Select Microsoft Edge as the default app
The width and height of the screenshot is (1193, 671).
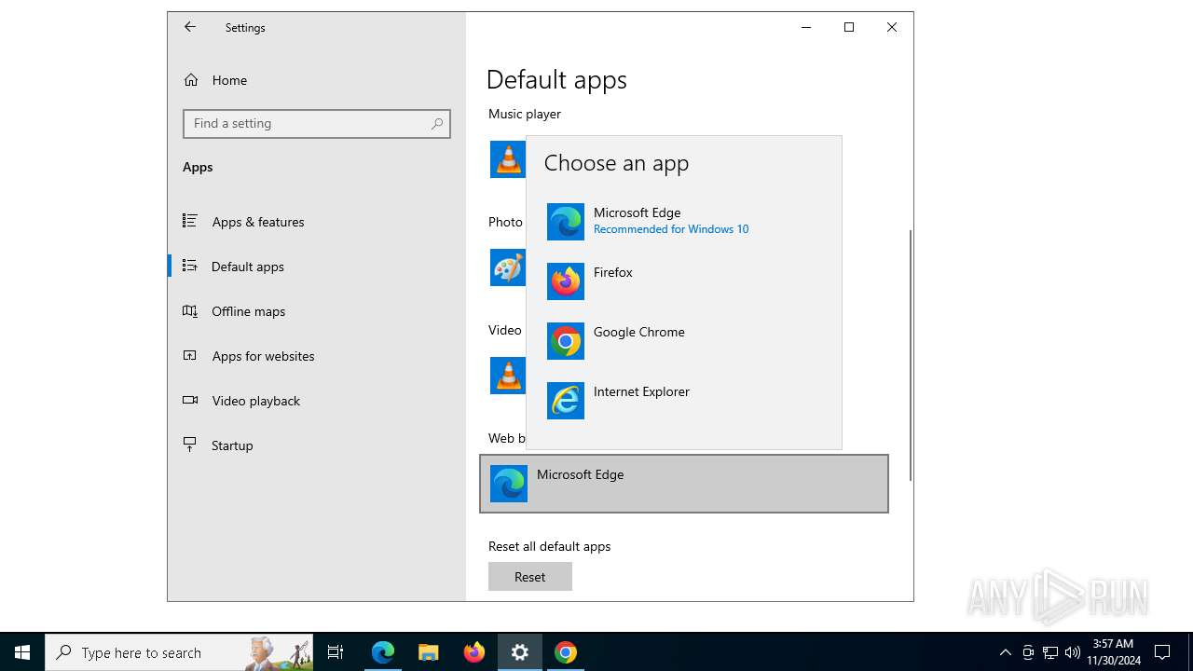tap(684, 222)
